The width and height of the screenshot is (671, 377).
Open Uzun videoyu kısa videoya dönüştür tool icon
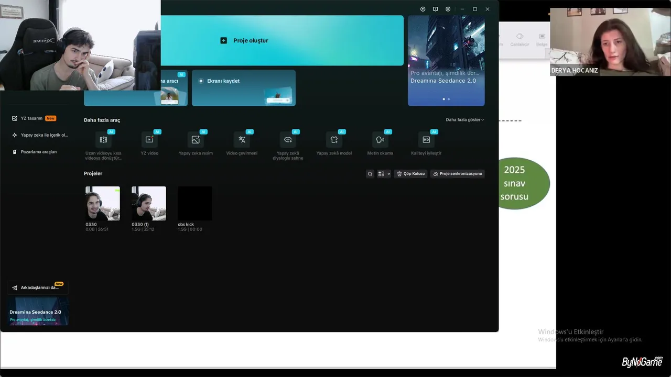pyautogui.click(x=103, y=139)
